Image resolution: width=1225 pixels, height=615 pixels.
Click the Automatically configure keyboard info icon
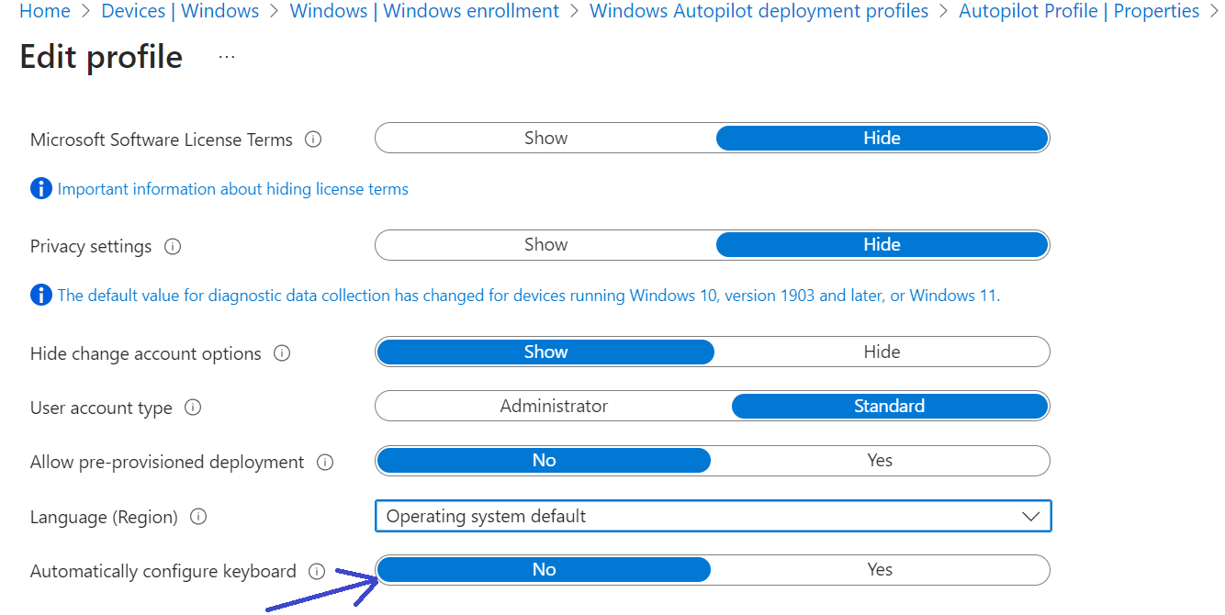coord(317,570)
